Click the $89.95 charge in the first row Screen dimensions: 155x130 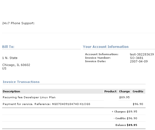(124, 97)
